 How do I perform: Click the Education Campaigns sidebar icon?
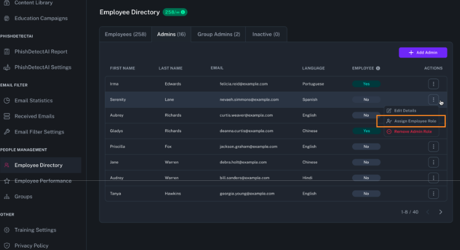(7, 19)
